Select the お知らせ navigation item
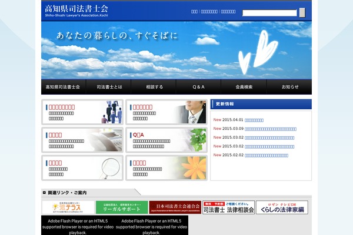Screen dimensions: 353x235 point(289,87)
